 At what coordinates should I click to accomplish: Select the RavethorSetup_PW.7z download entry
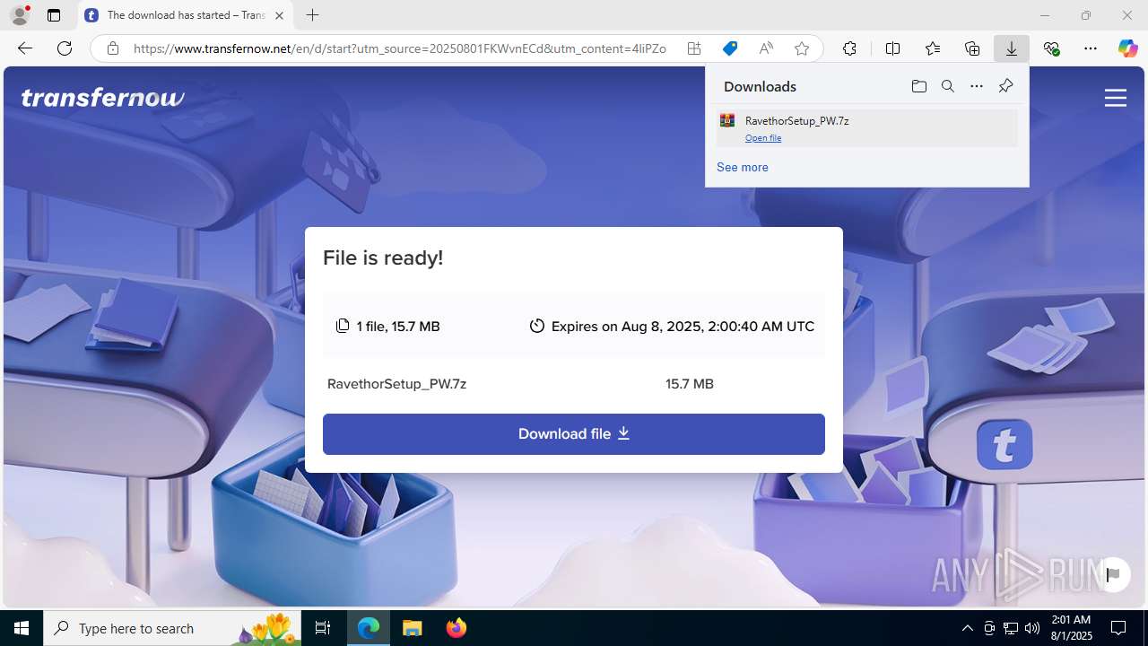pos(866,128)
